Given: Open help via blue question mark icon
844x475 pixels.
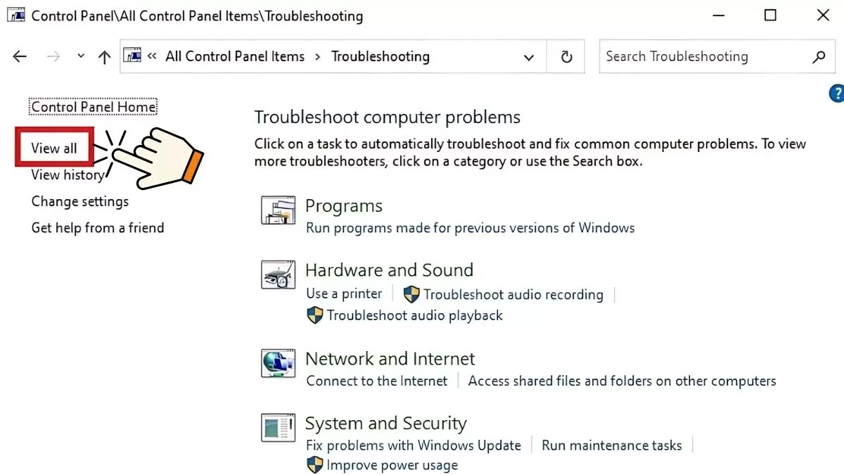Looking at the screenshot, I should click(837, 93).
